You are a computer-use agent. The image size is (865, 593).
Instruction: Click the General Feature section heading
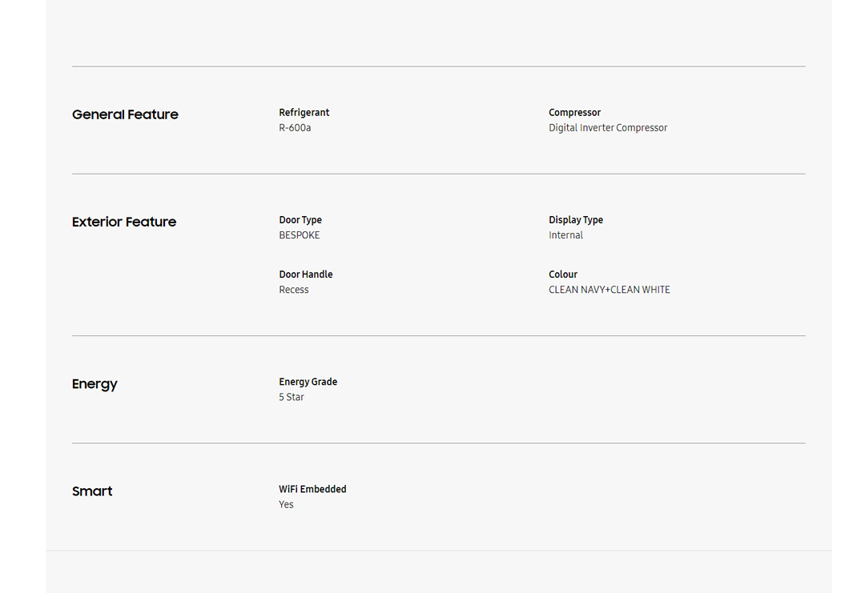coord(125,114)
